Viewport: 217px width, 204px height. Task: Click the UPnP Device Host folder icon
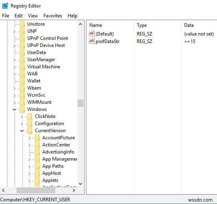click(x=22, y=45)
